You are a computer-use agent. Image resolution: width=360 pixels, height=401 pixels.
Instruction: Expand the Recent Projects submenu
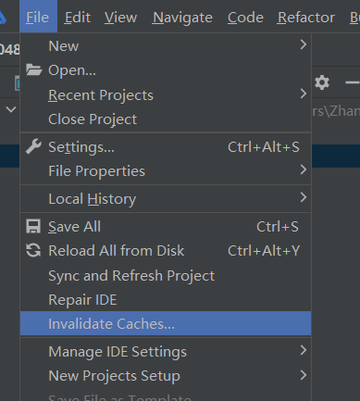click(x=304, y=94)
